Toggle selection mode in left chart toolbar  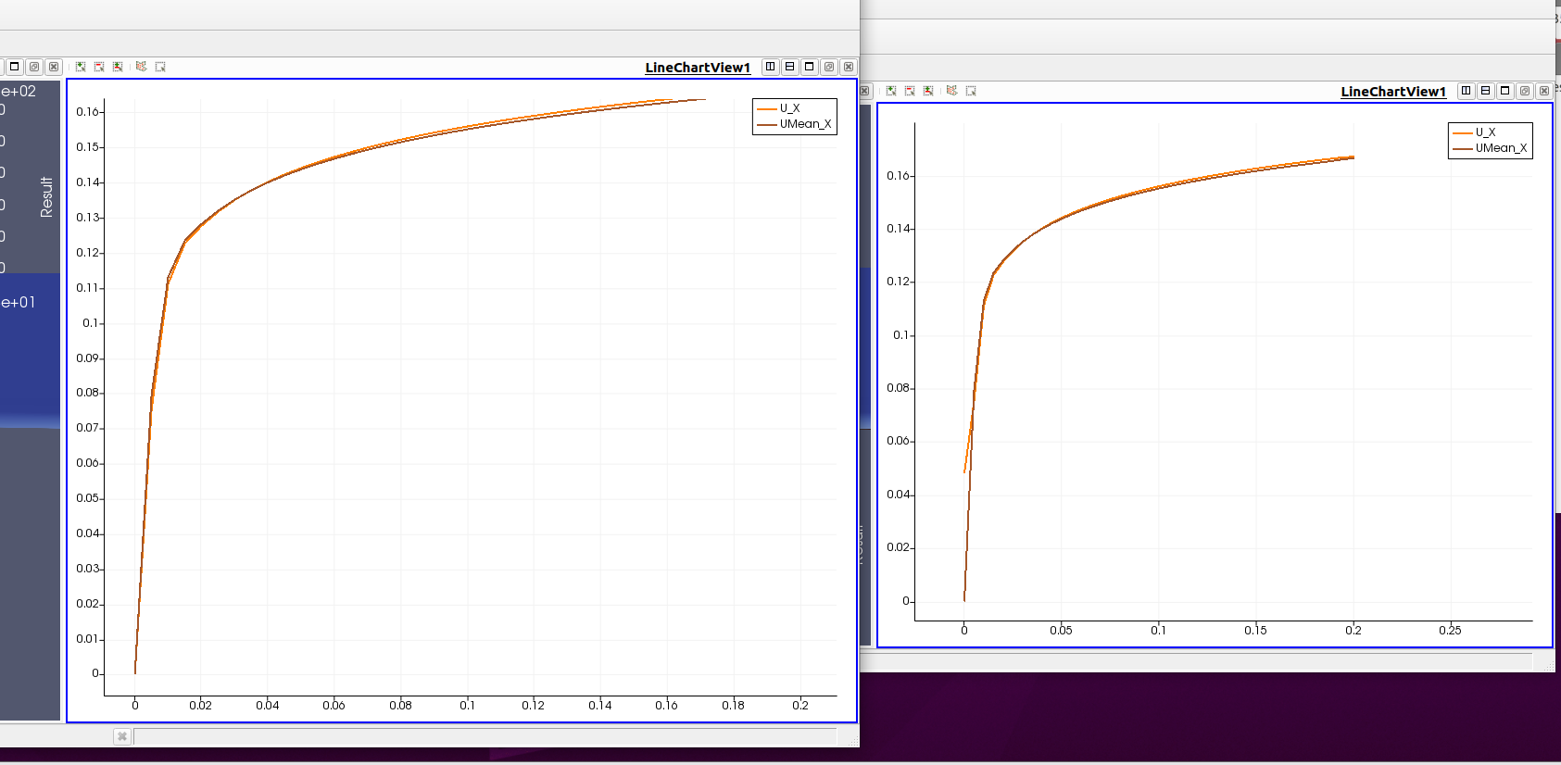point(118,67)
